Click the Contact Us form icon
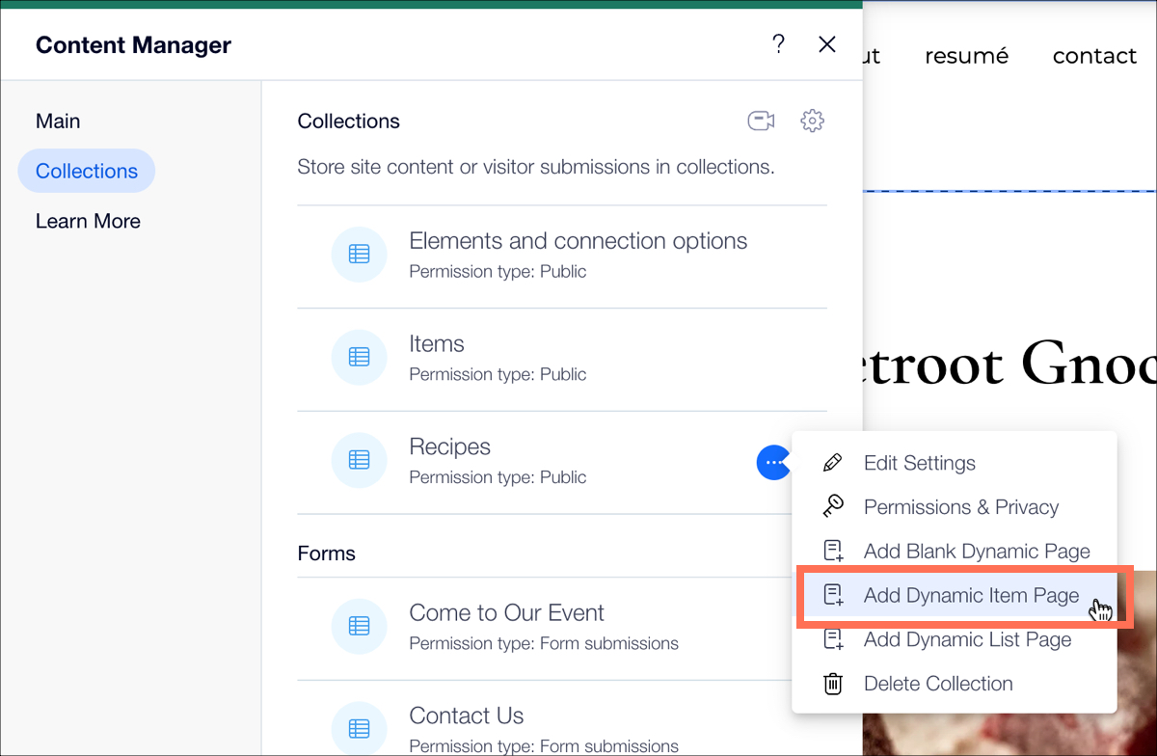Image resolution: width=1157 pixels, height=756 pixels. coord(359,728)
